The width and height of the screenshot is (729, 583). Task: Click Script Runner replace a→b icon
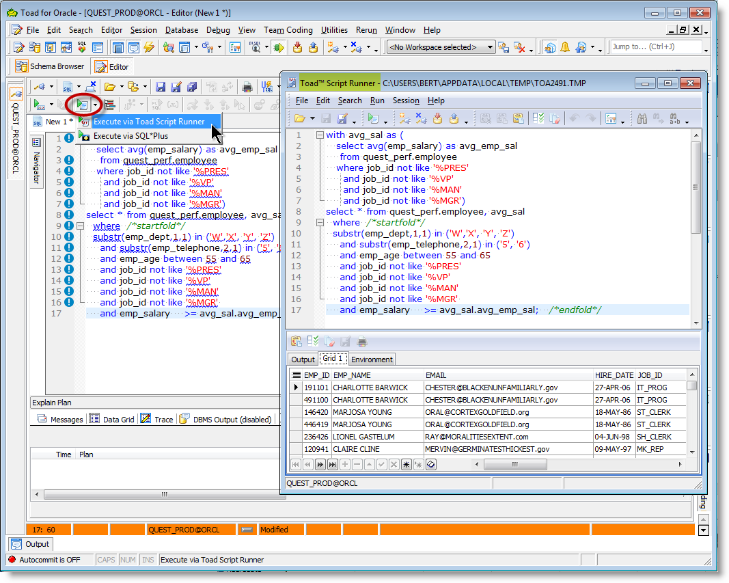pos(674,118)
